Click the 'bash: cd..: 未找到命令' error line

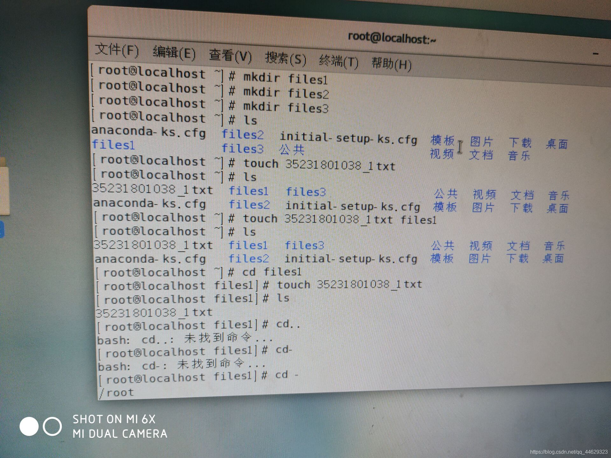(x=185, y=338)
